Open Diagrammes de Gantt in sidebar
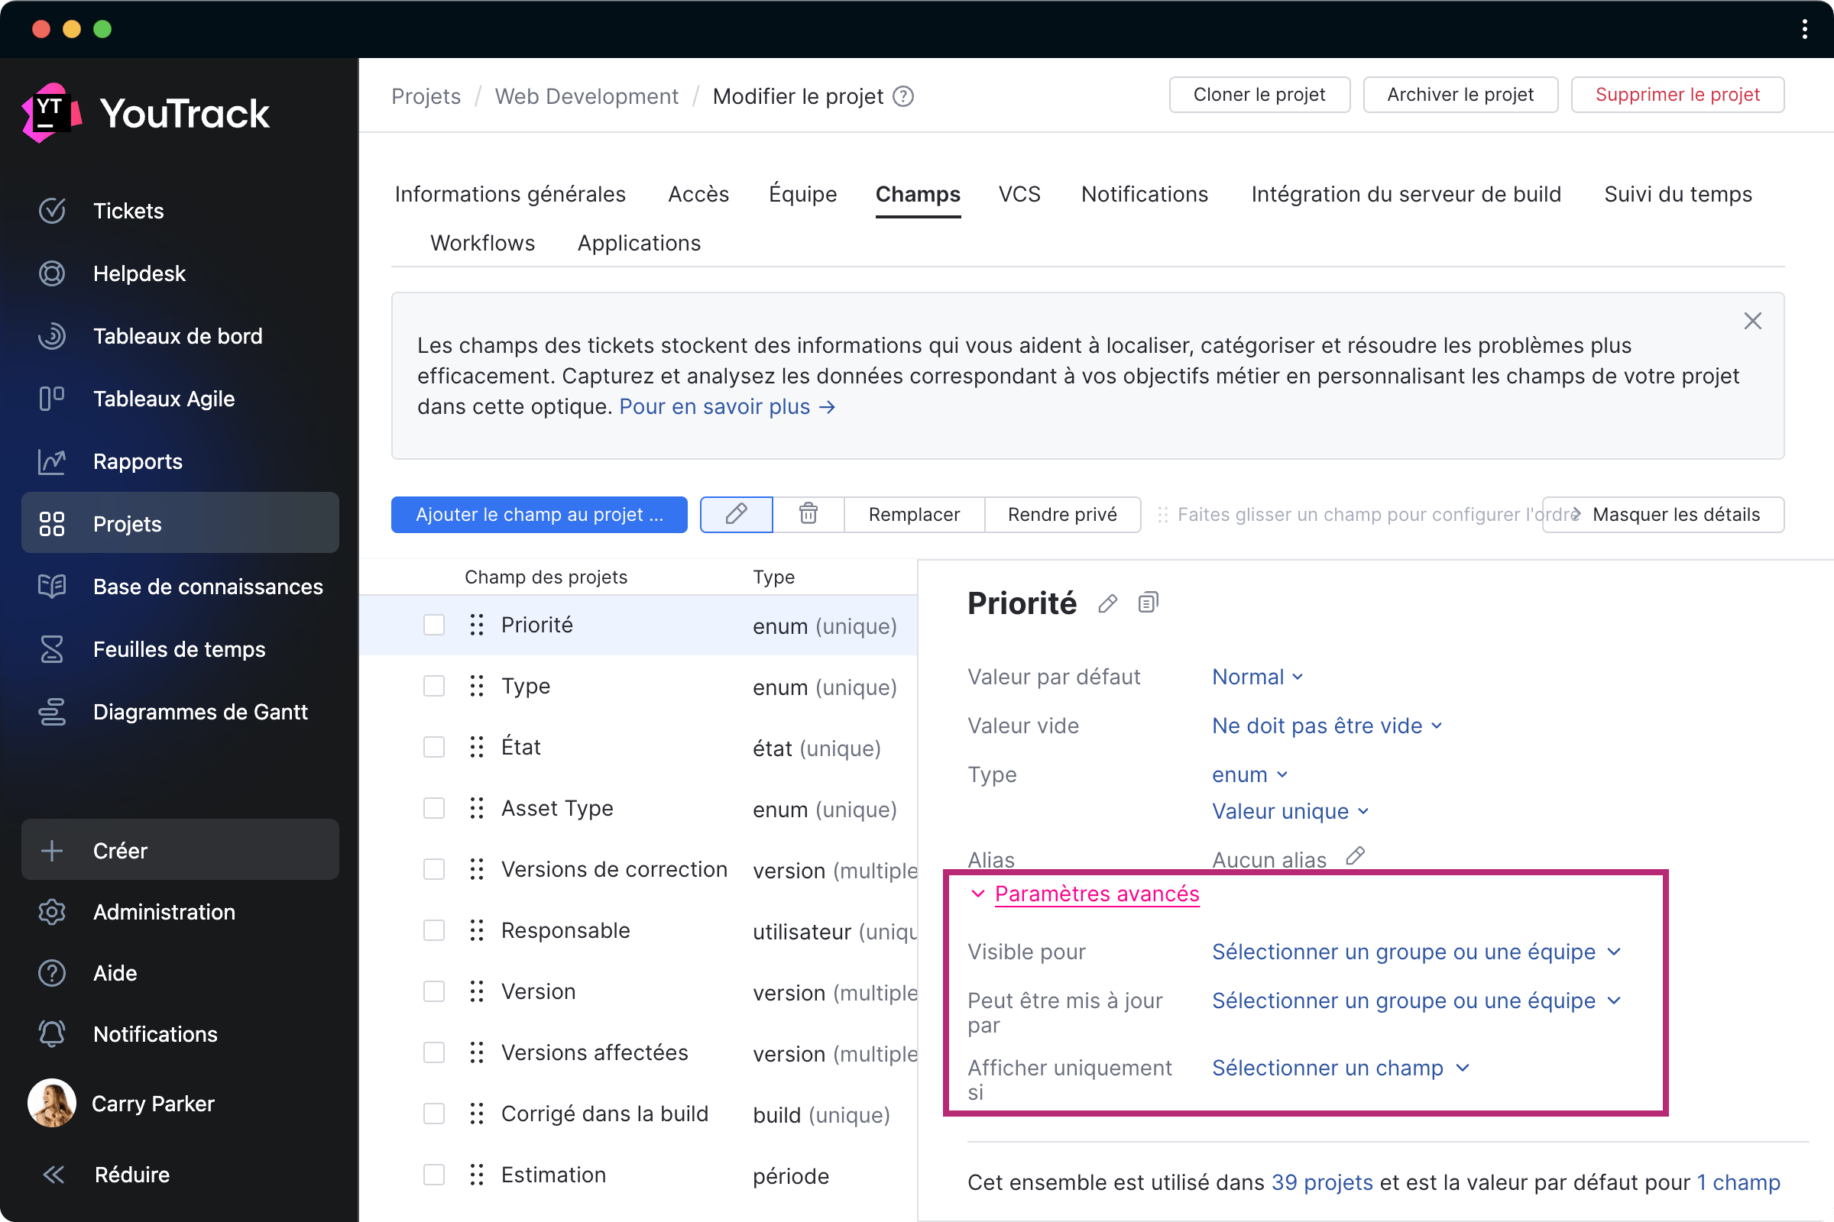Screen dimensions: 1834x1222 pyautogui.click(x=199, y=712)
